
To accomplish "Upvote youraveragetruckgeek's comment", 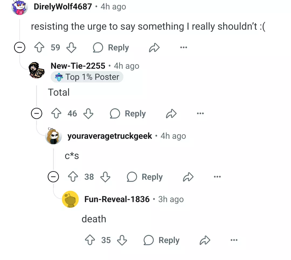I will (x=73, y=176).
